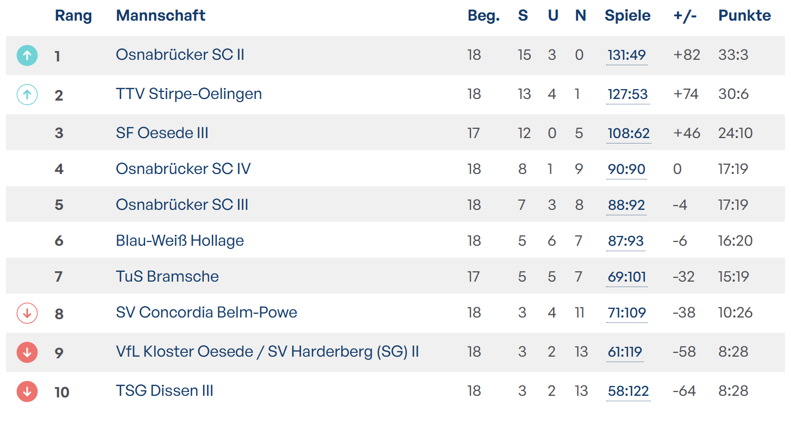
Task: Click the Punkte column header
Action: click(744, 16)
